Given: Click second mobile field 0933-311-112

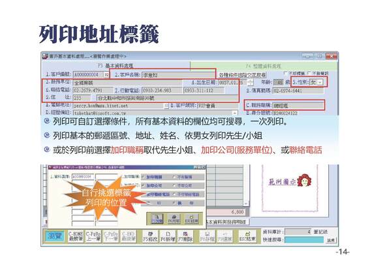Looking at the screenshot, I should (204, 90).
